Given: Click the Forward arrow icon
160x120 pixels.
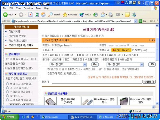Looking at the screenshot, I should pos(21,15).
